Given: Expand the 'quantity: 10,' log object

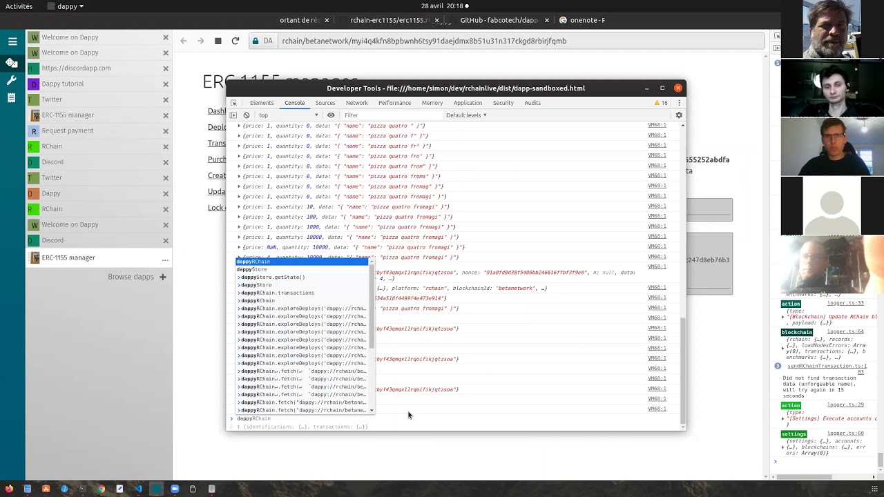Looking at the screenshot, I should (239, 206).
